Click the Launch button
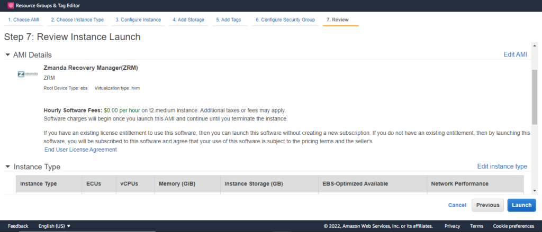Viewport: 542px width, 232px height. pyautogui.click(x=521, y=205)
